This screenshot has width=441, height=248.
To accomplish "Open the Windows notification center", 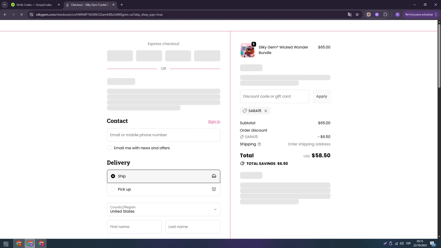I will [433, 244].
